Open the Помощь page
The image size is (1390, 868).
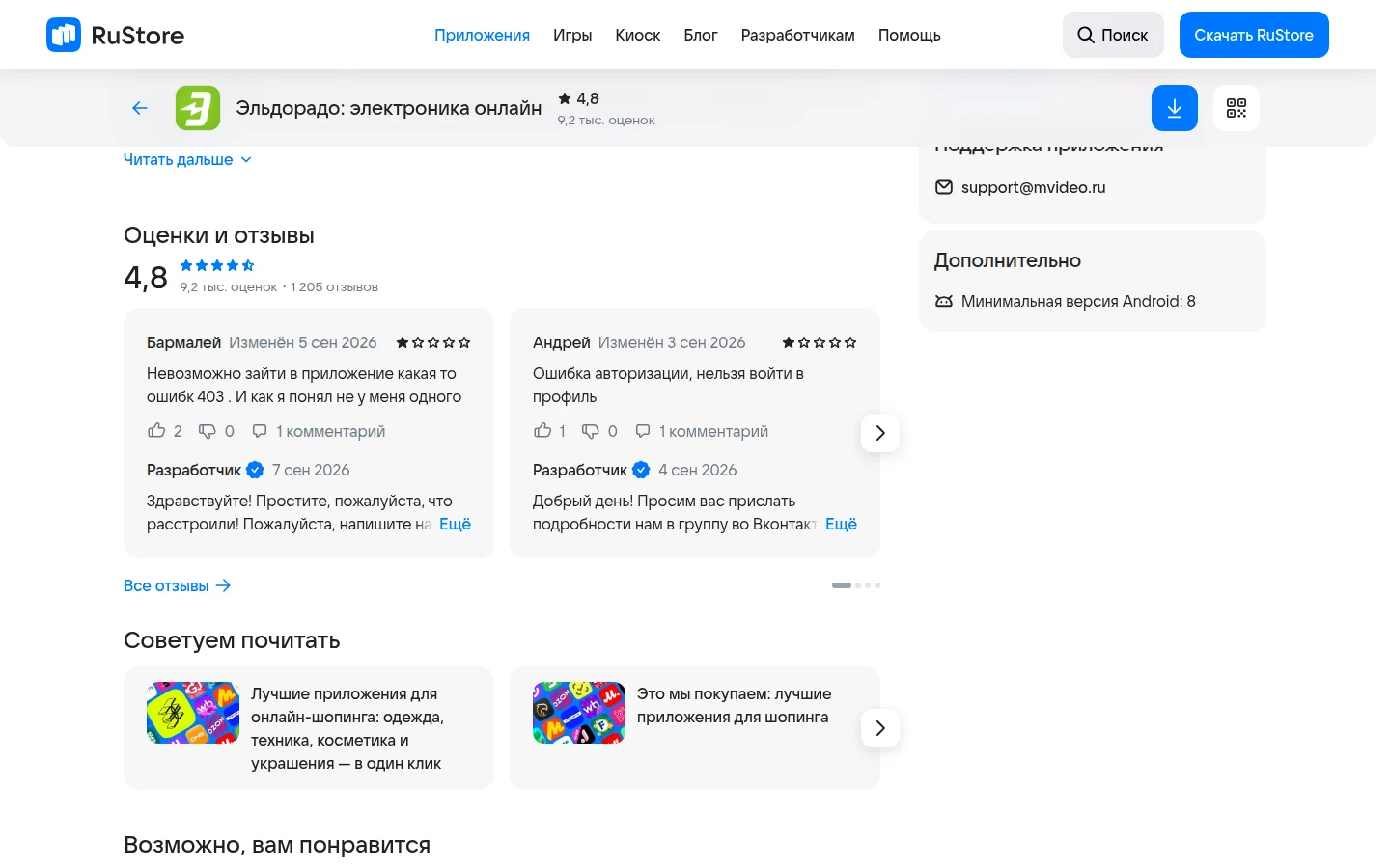(x=909, y=35)
